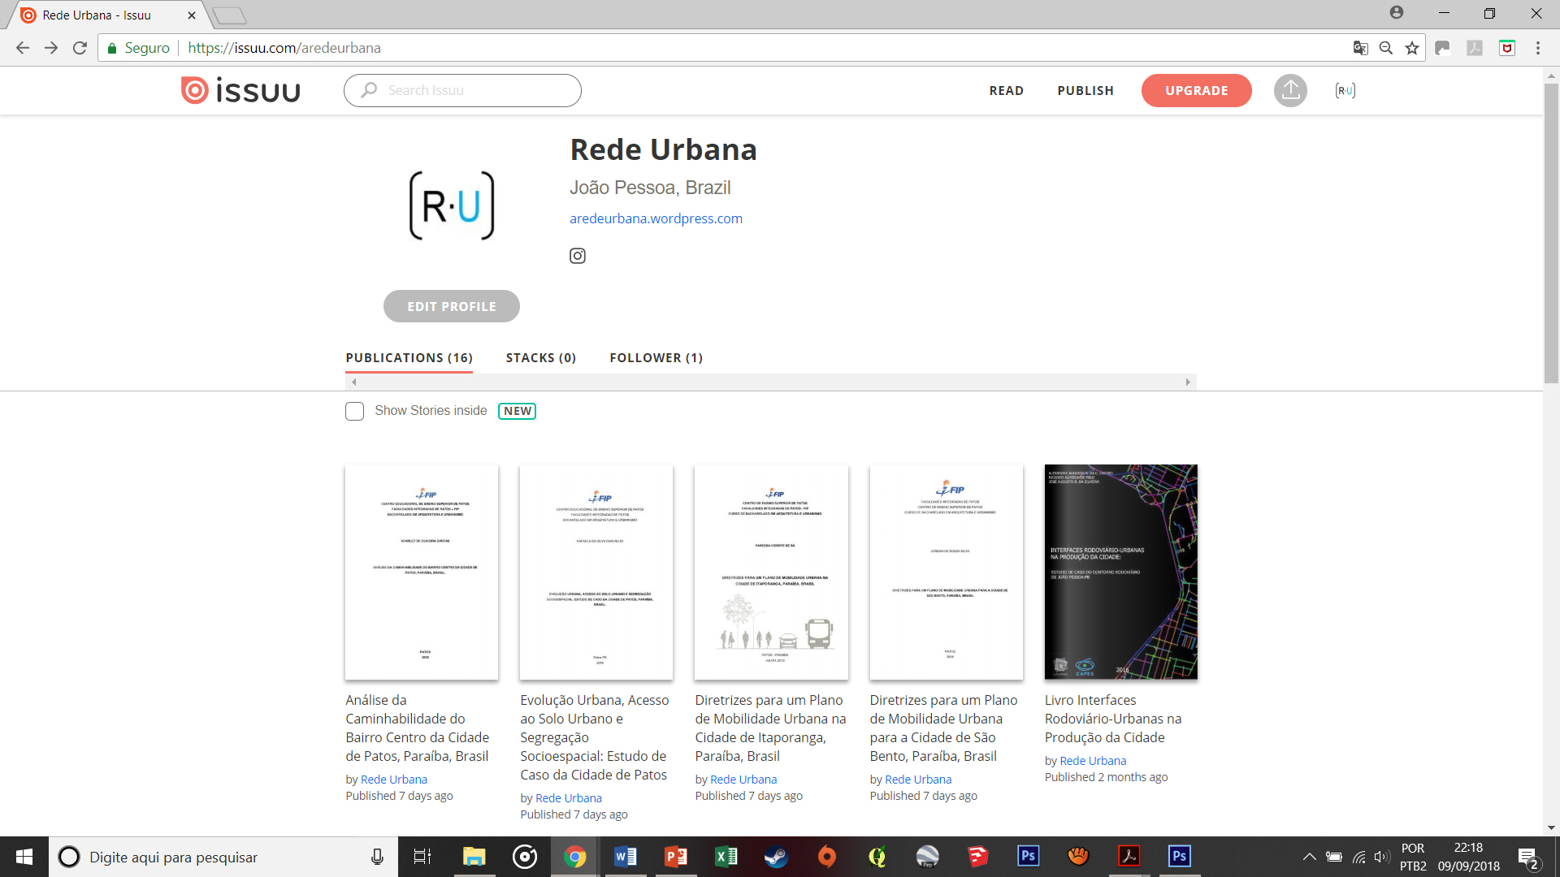Image resolution: width=1560 pixels, height=877 pixels.
Task: Click the Upgrade button
Action: tap(1196, 90)
